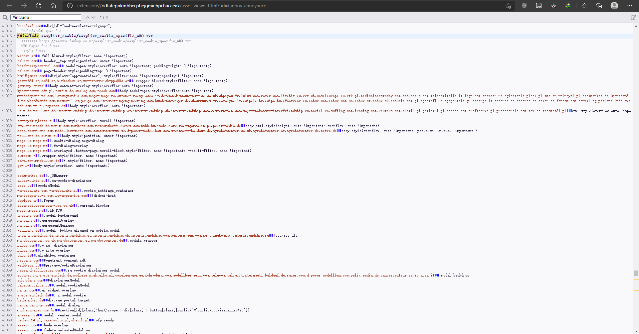The image size is (639, 334).
Task: Open the browser ellipsis settings menu
Action: 630,6
